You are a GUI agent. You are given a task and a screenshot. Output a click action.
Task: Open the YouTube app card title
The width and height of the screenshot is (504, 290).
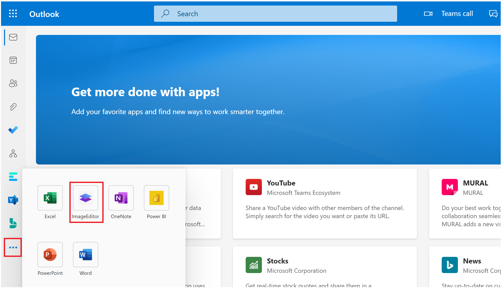281,183
